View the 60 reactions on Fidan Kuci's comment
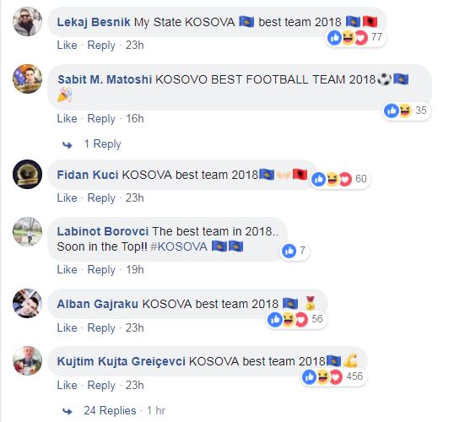This screenshot has width=454, height=422. pos(339,179)
